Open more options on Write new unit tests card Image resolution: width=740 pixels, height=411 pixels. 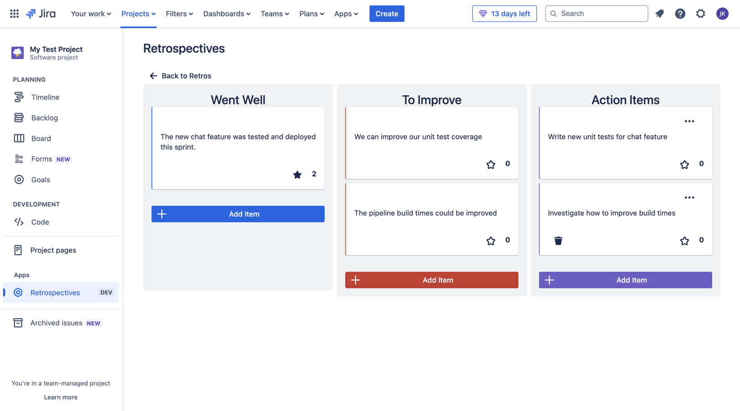pos(689,121)
